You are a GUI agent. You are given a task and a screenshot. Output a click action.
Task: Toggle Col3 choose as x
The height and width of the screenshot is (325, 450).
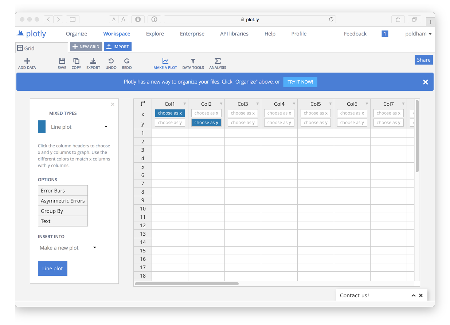(243, 113)
